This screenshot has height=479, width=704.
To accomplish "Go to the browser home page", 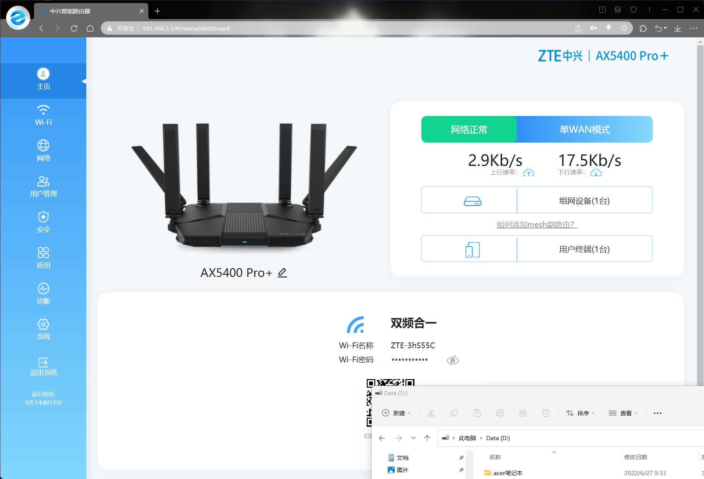I will point(90,28).
